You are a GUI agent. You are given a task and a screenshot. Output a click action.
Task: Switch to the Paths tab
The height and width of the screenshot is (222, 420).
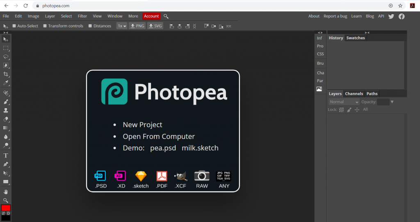372,94
